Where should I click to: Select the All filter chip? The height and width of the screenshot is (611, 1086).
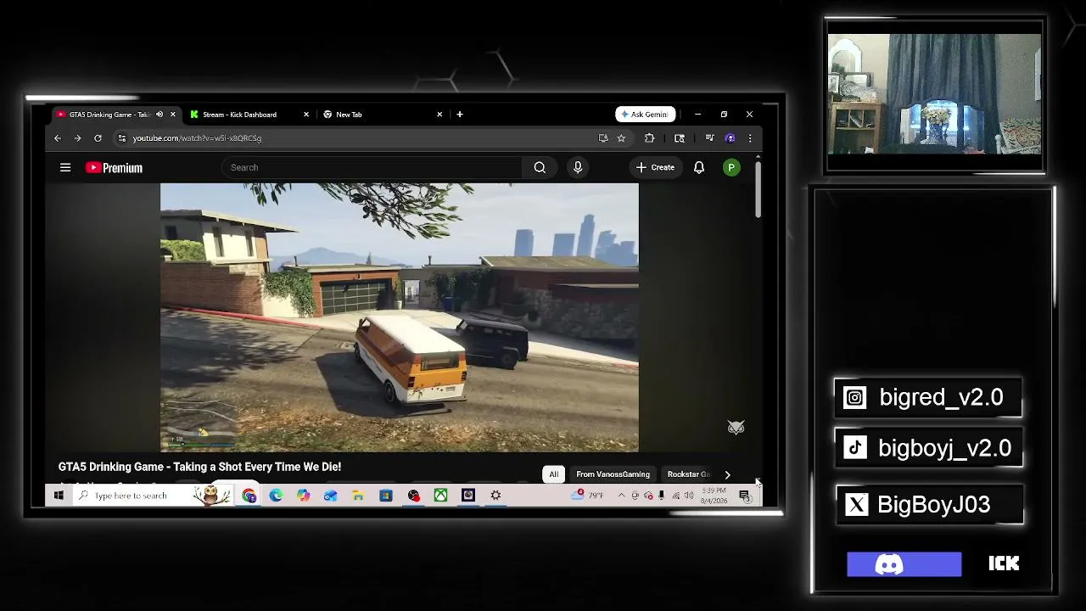coord(554,474)
